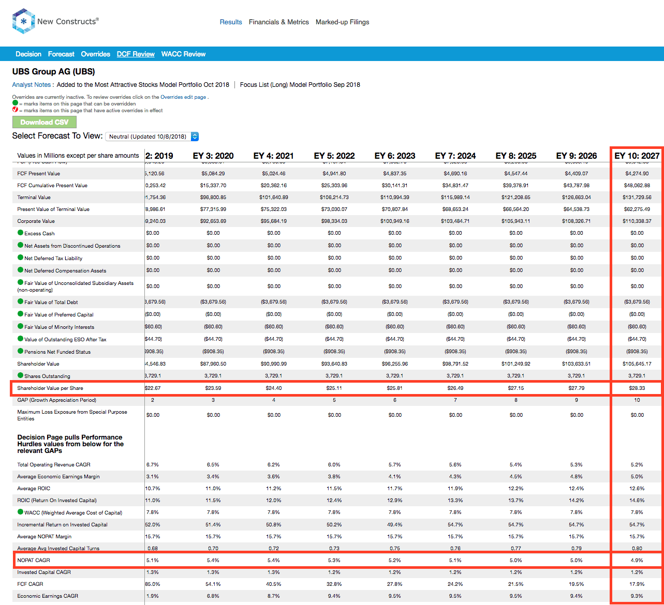Click the $110,338.37 corporate value cell
Viewport: 664px width, 605px height.
[x=637, y=221]
